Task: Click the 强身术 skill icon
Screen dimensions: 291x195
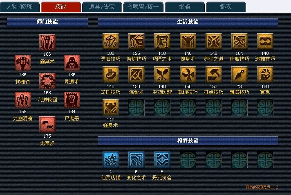Action: [x=110, y=108]
